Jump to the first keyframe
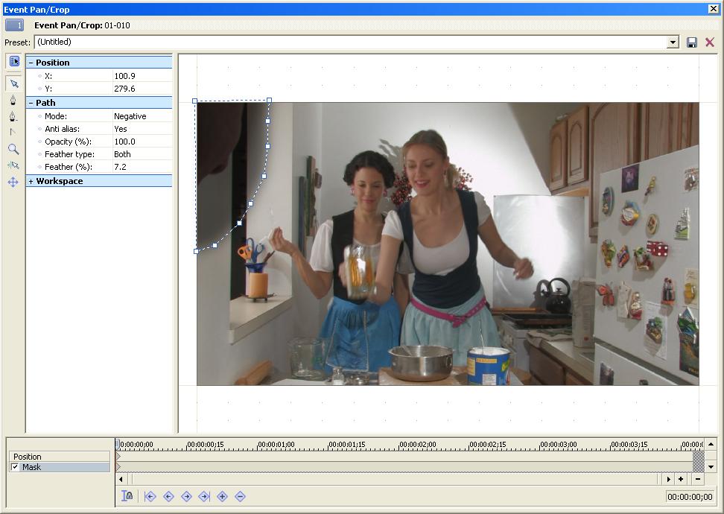724x514 pixels. (150, 496)
